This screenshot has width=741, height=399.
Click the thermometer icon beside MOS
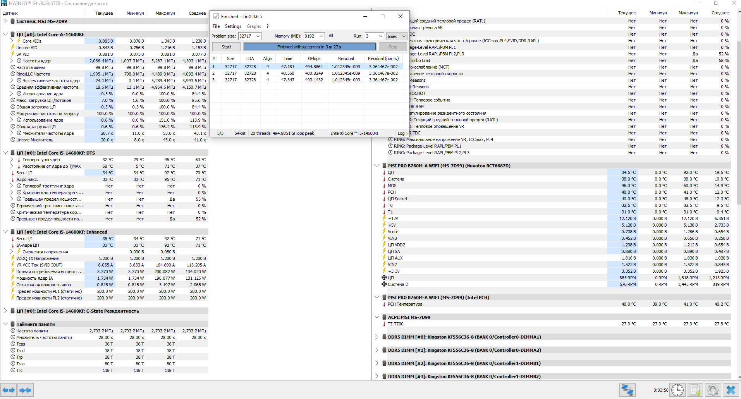384,186
